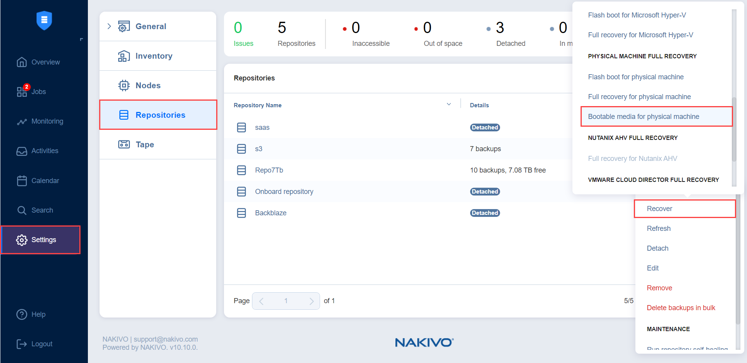747x363 pixels.
Task: Open the s3 repository link
Action: point(259,149)
